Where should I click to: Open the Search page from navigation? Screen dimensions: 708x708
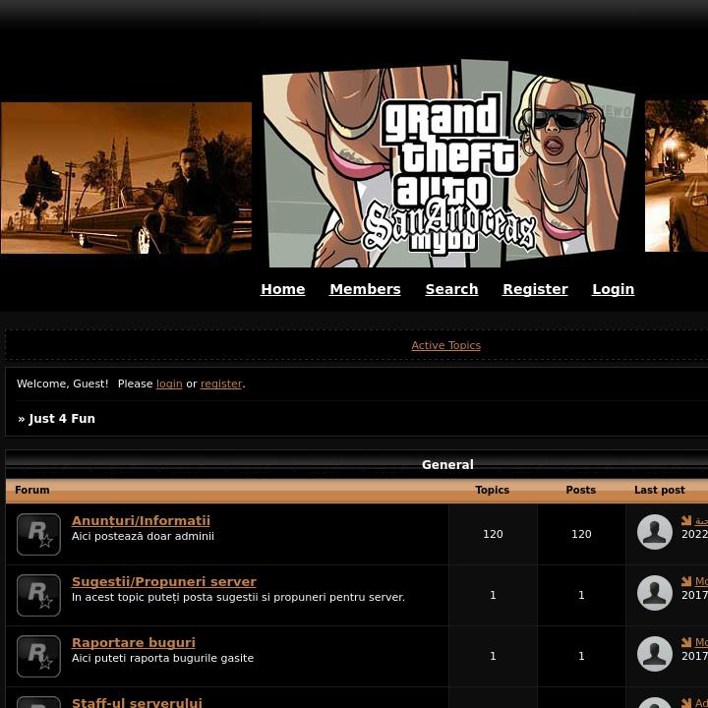point(451,289)
